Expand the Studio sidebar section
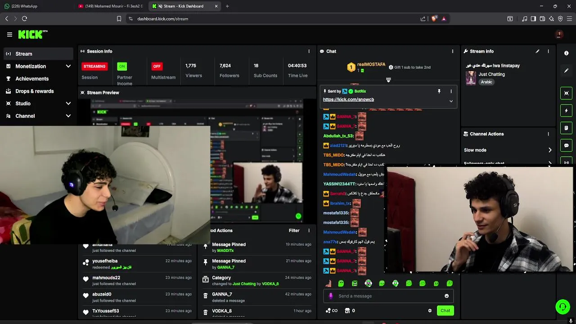The image size is (576, 324). point(68,103)
